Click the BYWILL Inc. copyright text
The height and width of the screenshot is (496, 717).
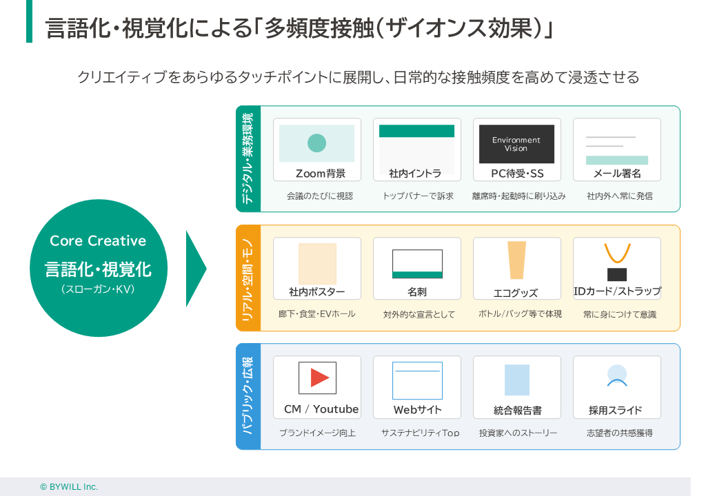[69, 486]
